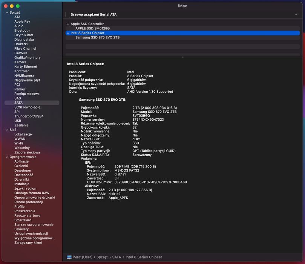Open Bluetooth hardware section
The image size is (305, 264).
pyautogui.click(x=22, y=31)
